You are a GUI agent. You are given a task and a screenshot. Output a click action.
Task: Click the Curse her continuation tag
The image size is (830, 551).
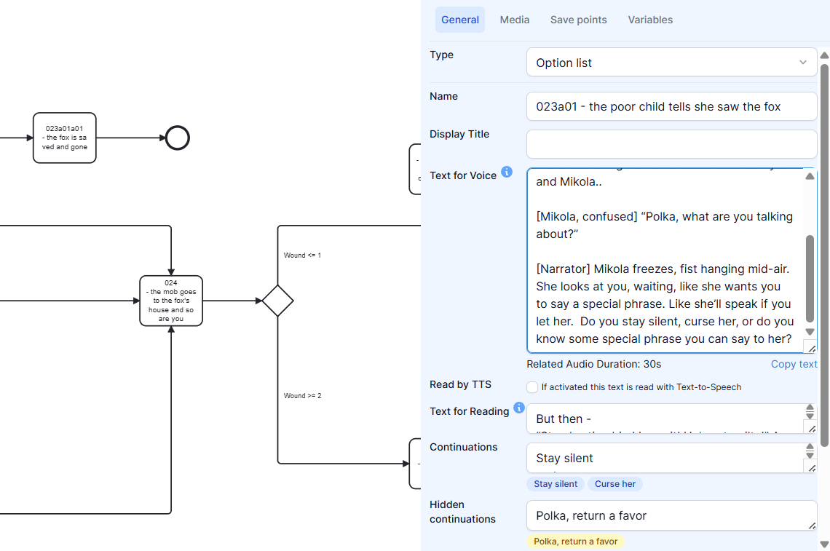tap(615, 484)
